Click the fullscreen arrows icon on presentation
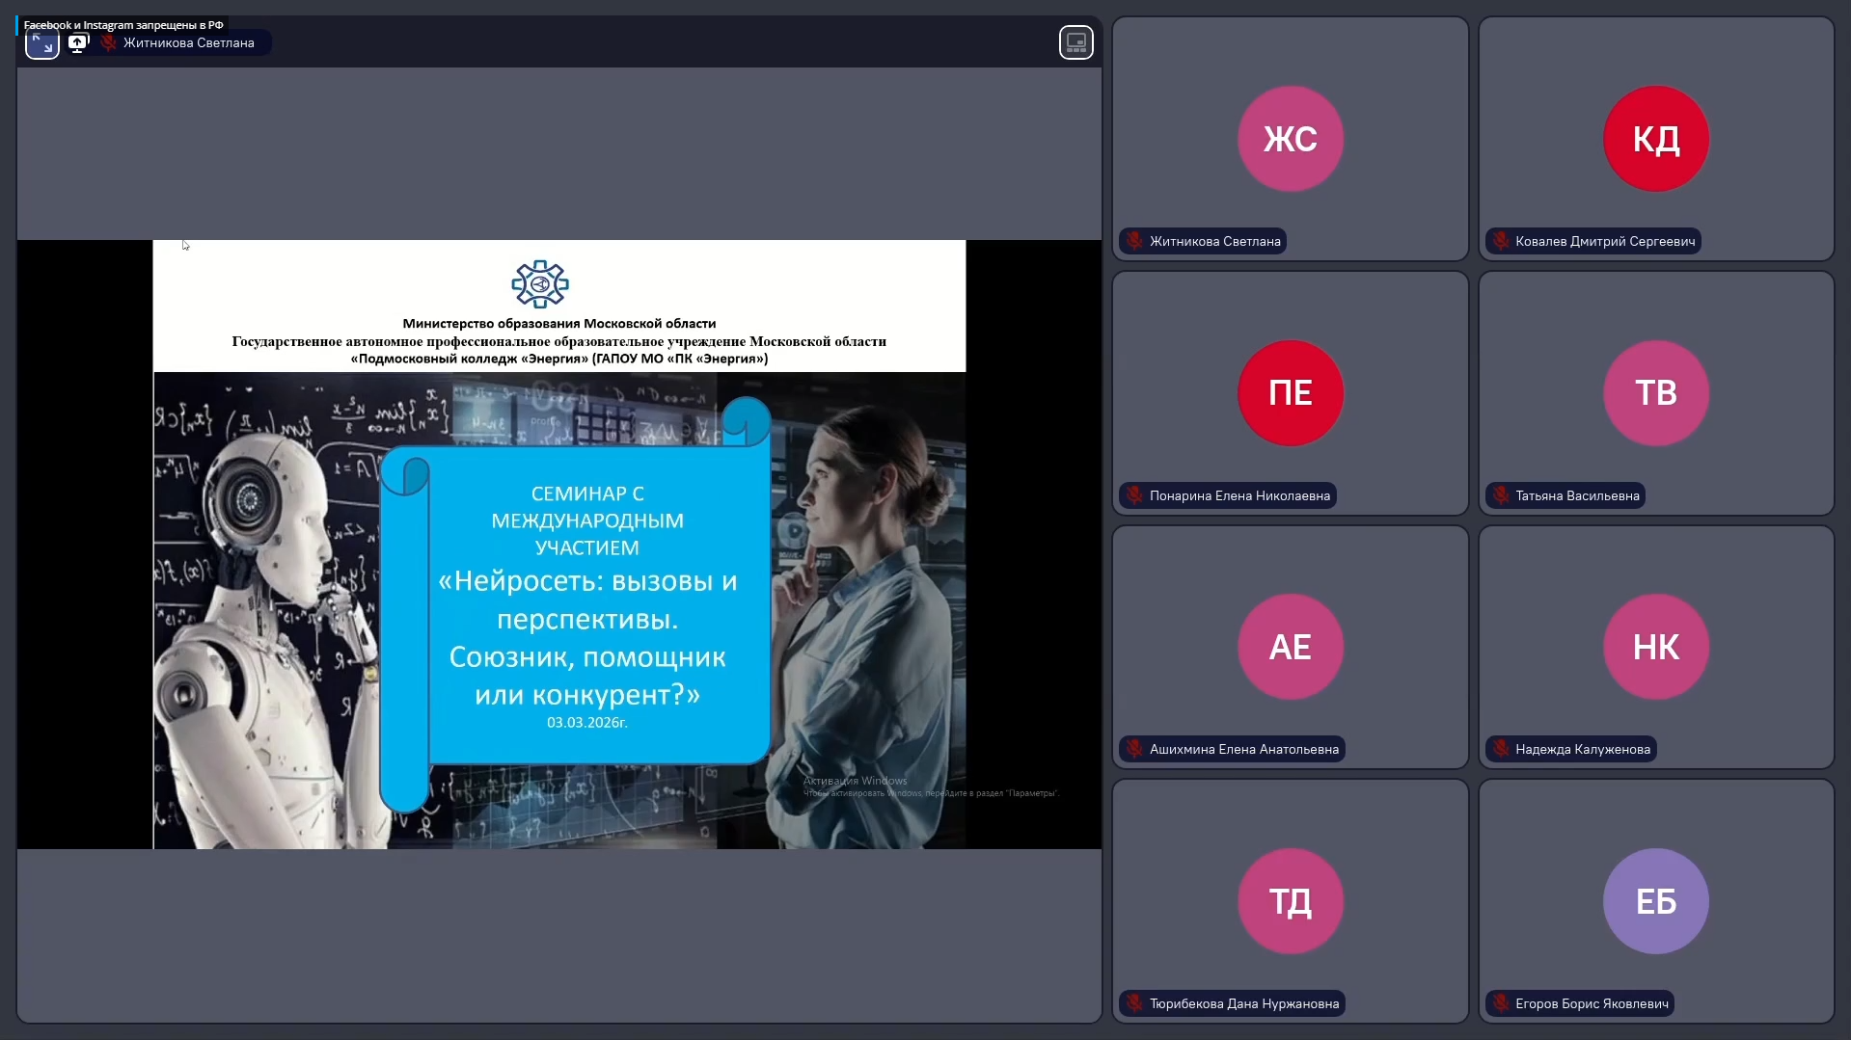 coord(41,43)
